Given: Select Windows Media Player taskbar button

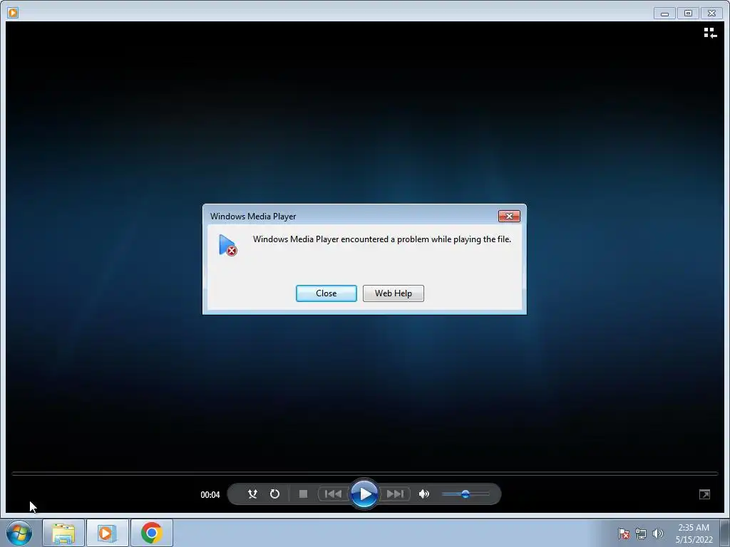Looking at the screenshot, I should (x=107, y=533).
